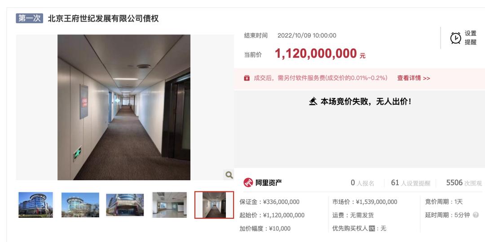The height and width of the screenshot is (242, 485).
Task: Select first building exterior thumbnail
Action: (35, 205)
